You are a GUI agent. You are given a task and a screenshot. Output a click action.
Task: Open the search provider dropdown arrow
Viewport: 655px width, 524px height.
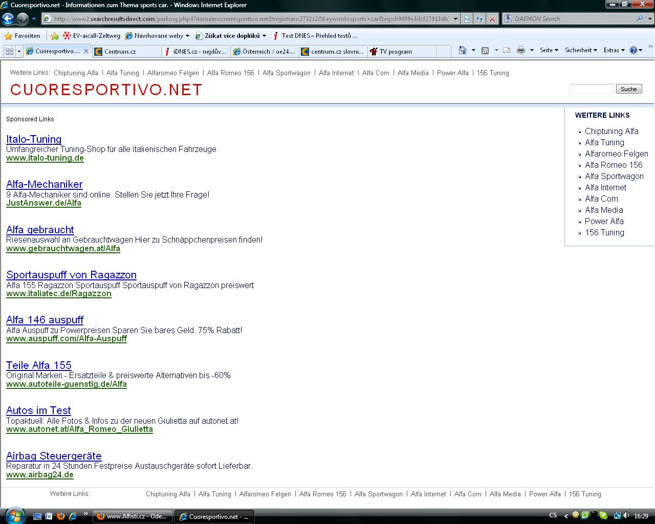650,19
